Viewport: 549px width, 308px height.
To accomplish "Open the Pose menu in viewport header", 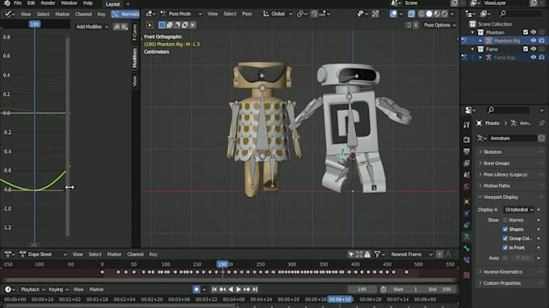I will [x=247, y=14].
